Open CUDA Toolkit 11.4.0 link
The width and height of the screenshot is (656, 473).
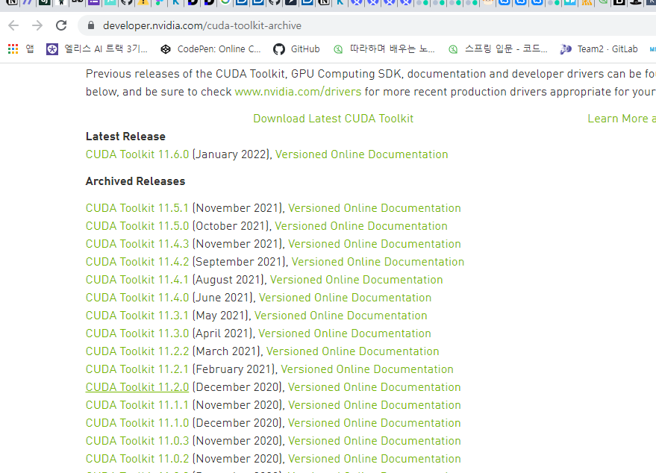[137, 298]
